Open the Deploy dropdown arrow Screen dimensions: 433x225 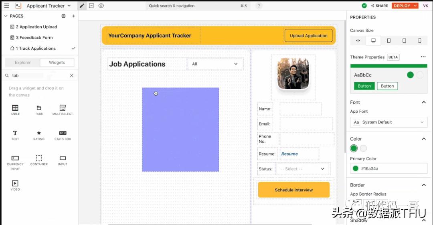pyautogui.click(x=415, y=6)
